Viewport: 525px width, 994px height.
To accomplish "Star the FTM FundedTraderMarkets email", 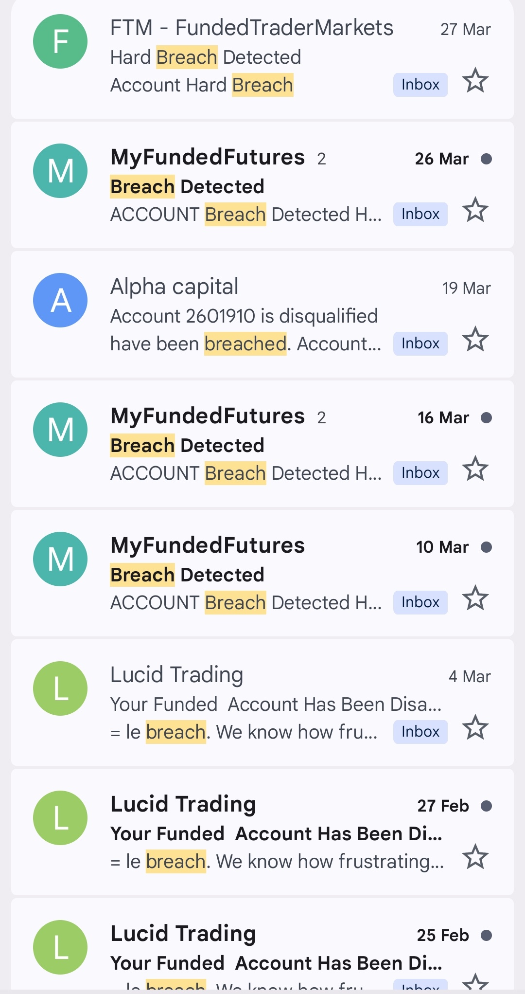I will point(475,81).
